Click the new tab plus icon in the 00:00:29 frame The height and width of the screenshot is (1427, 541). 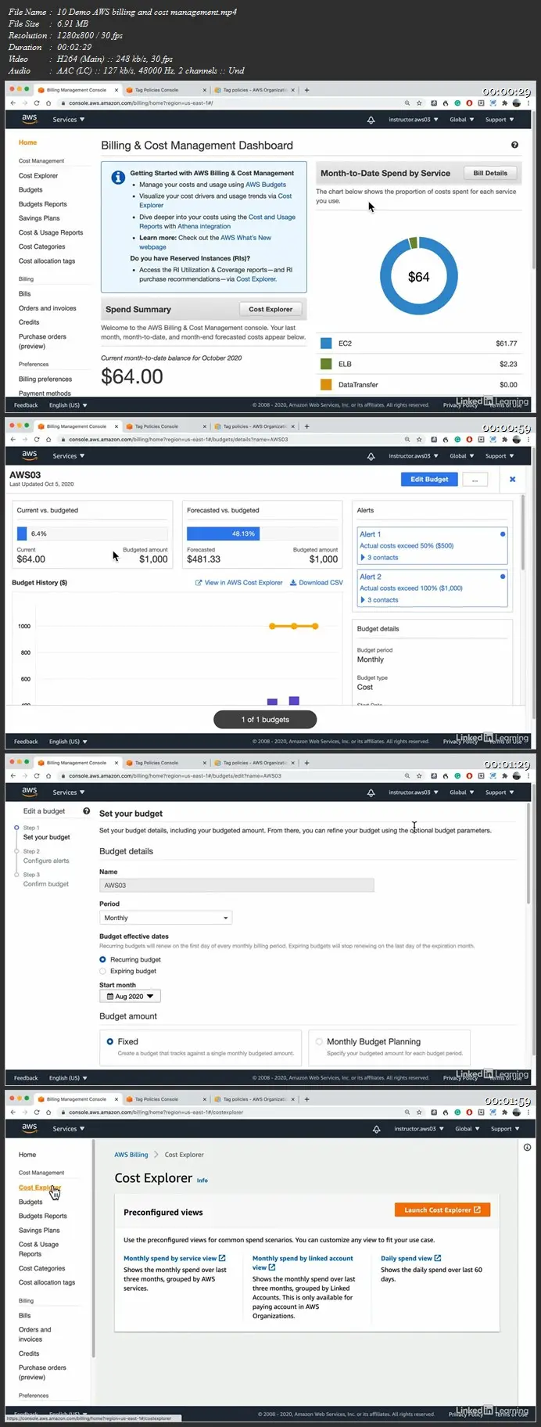pyautogui.click(x=306, y=90)
